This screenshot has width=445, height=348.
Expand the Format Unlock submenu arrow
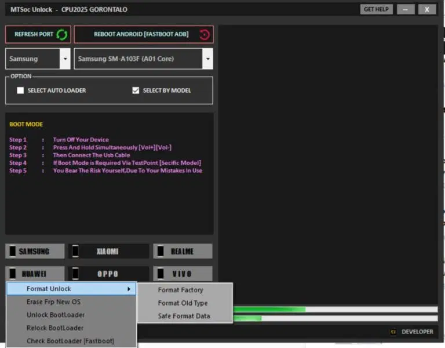click(129, 289)
